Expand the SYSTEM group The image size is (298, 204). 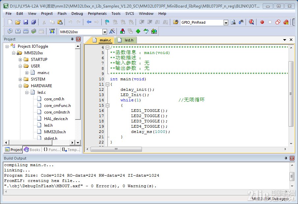click(x=20, y=79)
